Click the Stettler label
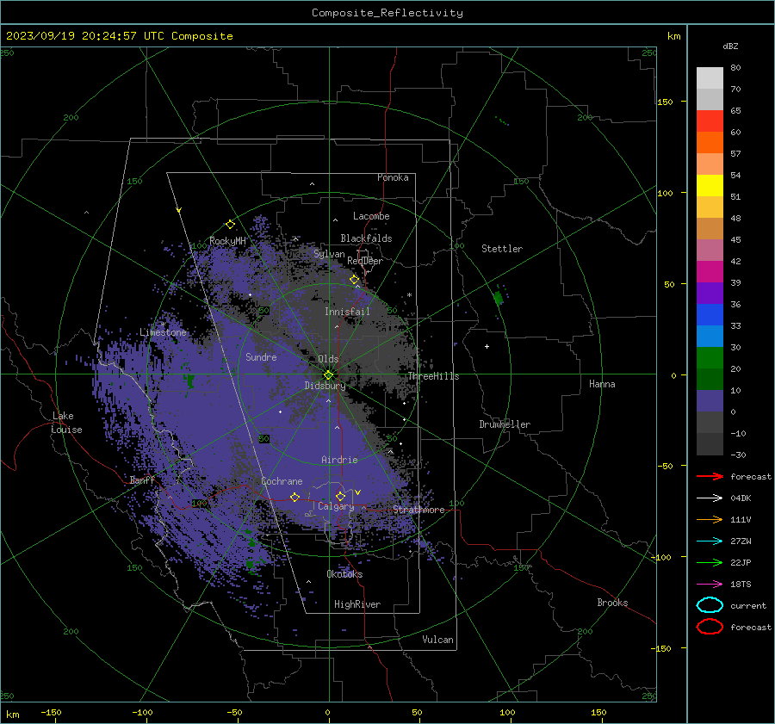 click(x=502, y=249)
